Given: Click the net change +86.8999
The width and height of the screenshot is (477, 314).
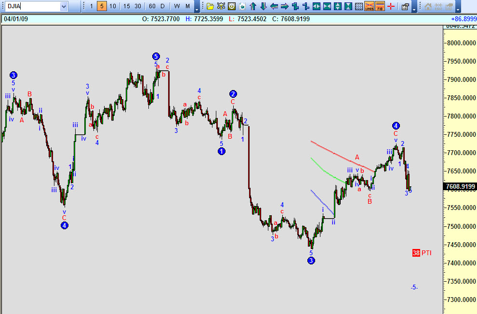Looking at the screenshot, I should pyautogui.click(x=464, y=19).
